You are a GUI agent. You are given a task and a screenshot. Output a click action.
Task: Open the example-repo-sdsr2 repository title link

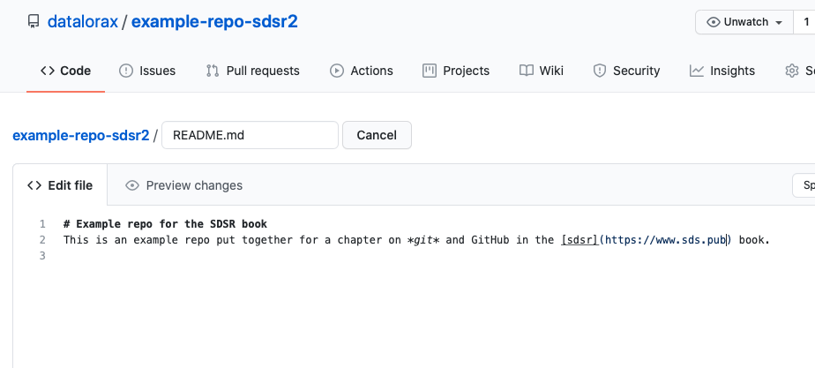(214, 22)
